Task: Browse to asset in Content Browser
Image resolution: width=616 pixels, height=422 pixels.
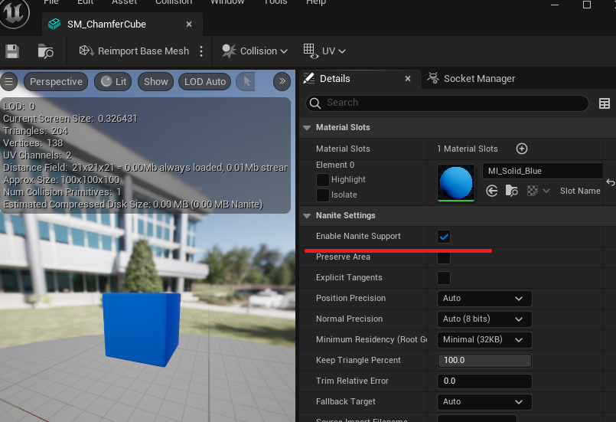Action: click(x=46, y=51)
